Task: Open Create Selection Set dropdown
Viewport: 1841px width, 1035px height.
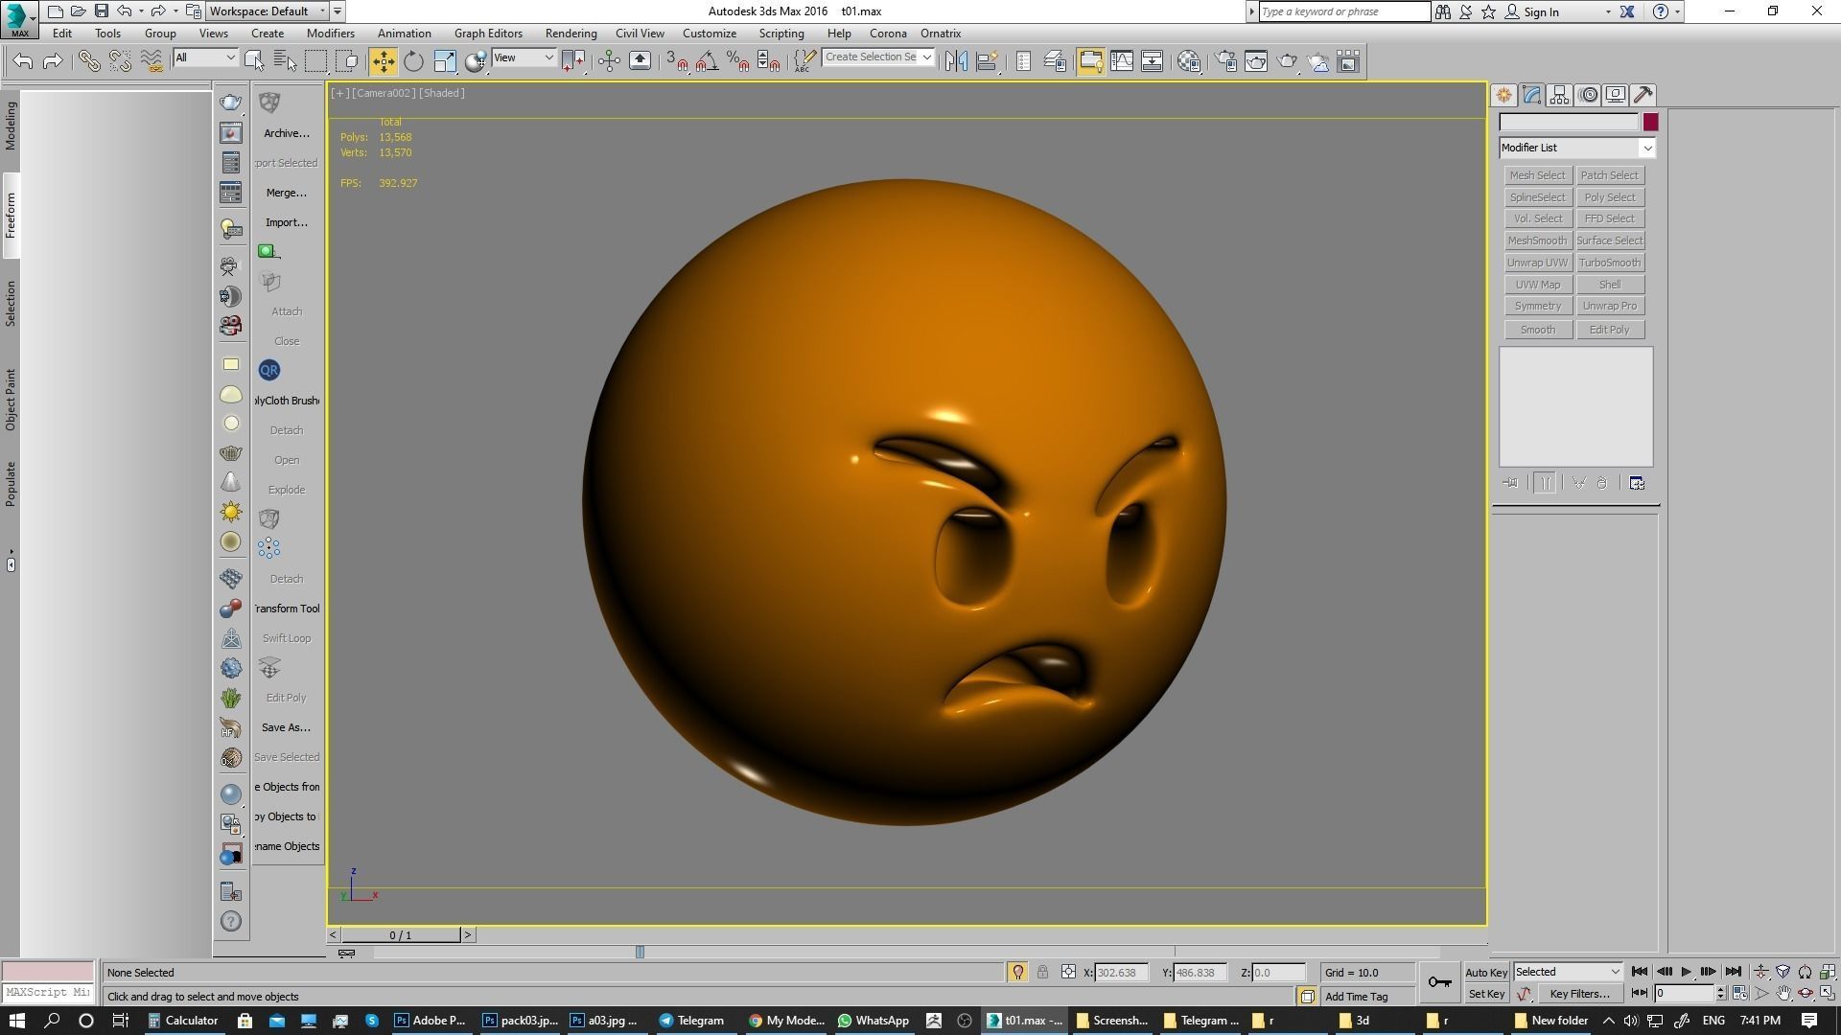Action: click(x=877, y=57)
